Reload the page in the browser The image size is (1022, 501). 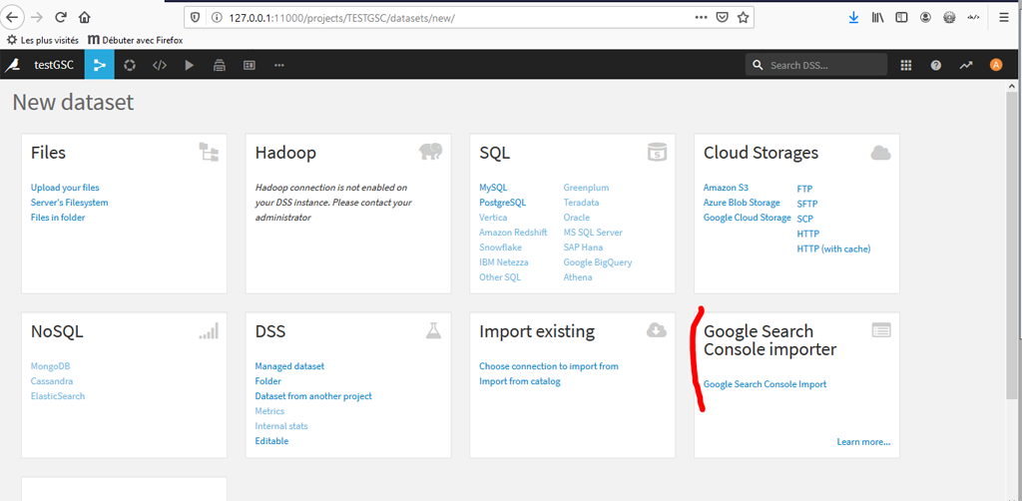pos(61,17)
